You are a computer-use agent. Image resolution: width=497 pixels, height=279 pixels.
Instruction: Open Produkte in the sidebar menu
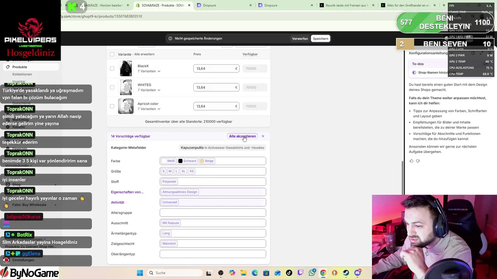(x=19, y=67)
